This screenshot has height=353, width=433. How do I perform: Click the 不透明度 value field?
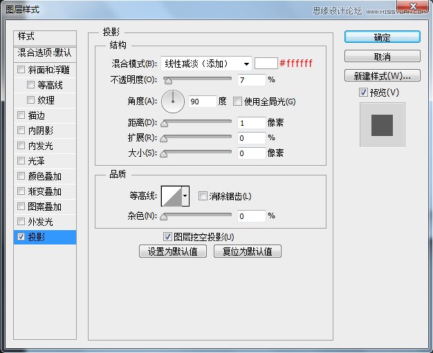[x=251, y=80]
